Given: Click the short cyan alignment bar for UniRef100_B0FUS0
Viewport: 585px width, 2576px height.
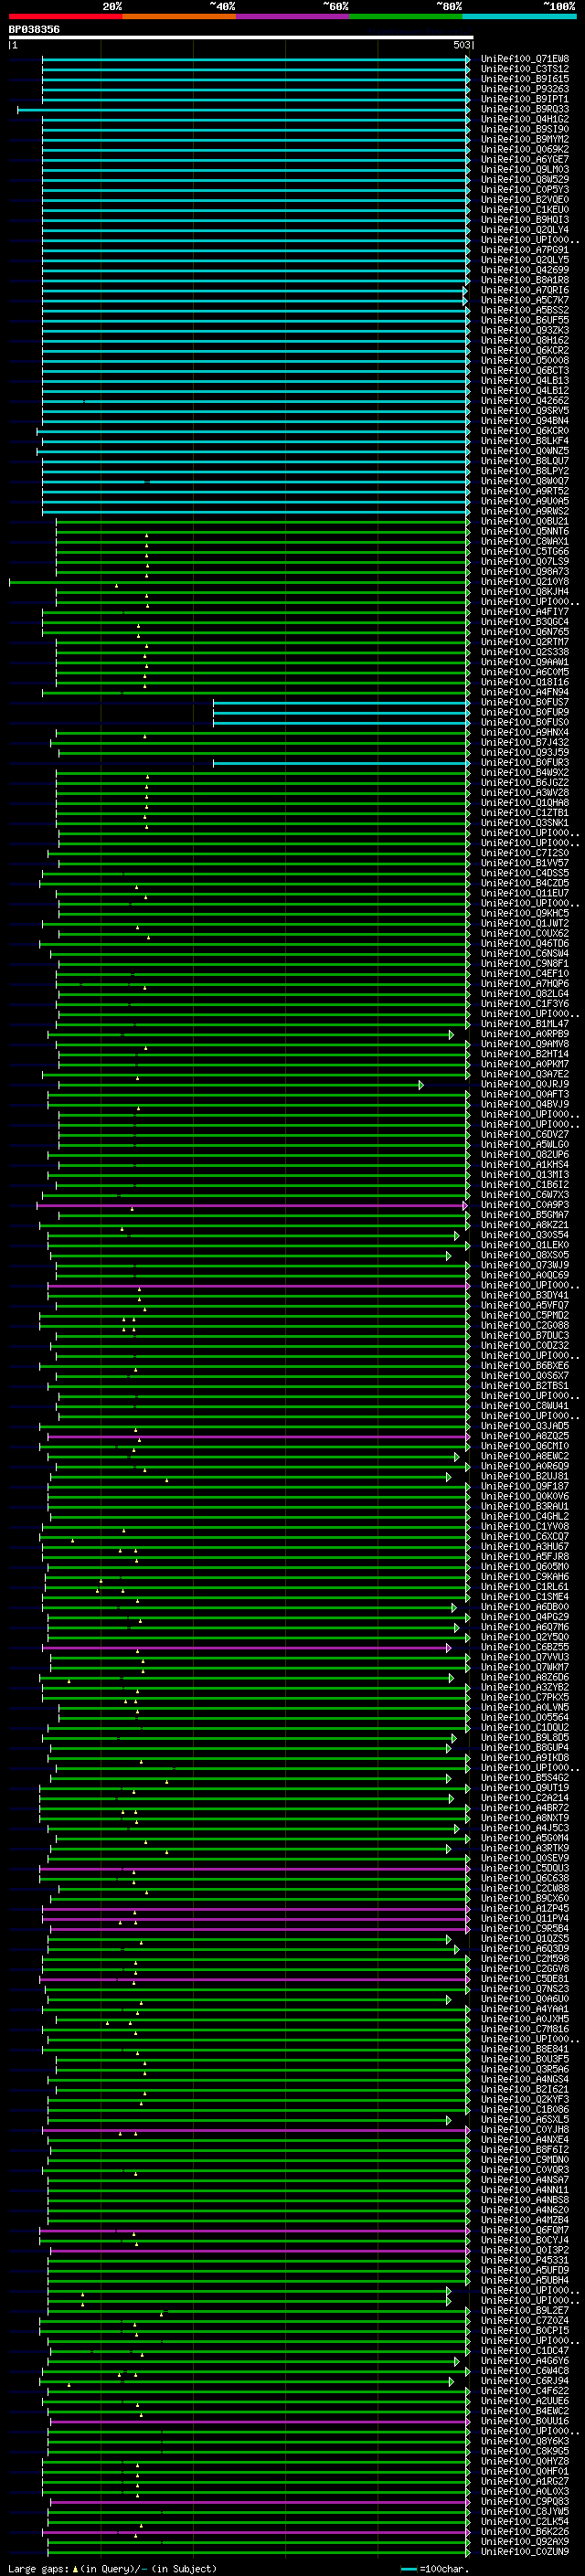Looking at the screenshot, I should (341, 722).
